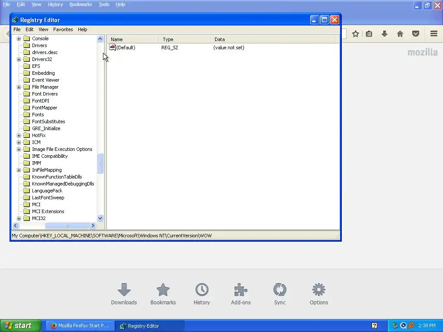Go to Firefox home page icon

[400, 34]
